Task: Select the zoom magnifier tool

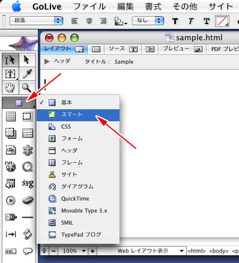Action: (x=27, y=88)
